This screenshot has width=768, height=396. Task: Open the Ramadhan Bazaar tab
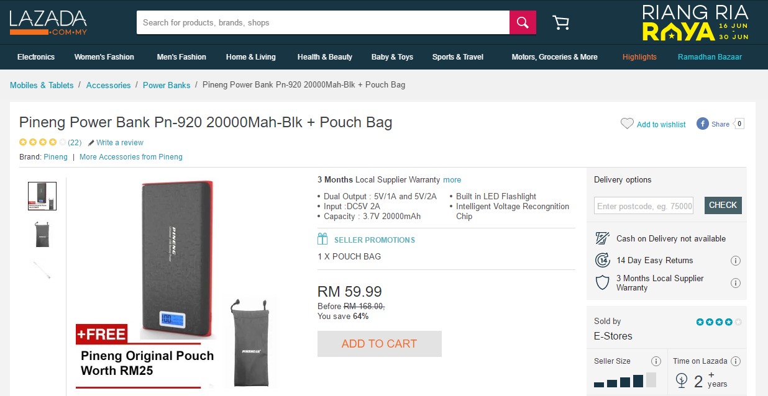pyautogui.click(x=710, y=57)
